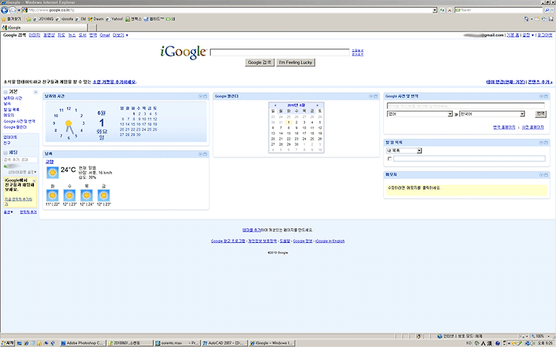Click the yellow sticky note to edit it
Screen dimensions: 556x347
tap(466, 190)
